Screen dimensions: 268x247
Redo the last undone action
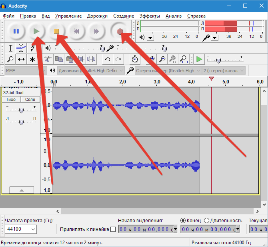118,59
